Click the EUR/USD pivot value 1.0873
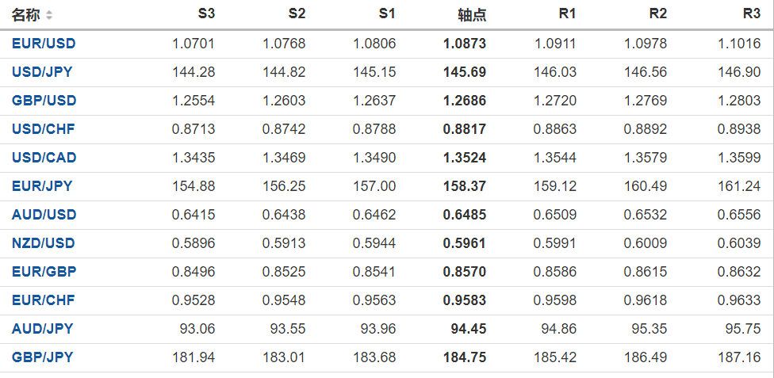 465,44
